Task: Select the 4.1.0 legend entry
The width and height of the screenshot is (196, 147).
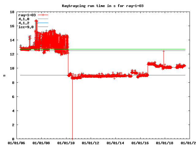Action: coord(24,19)
